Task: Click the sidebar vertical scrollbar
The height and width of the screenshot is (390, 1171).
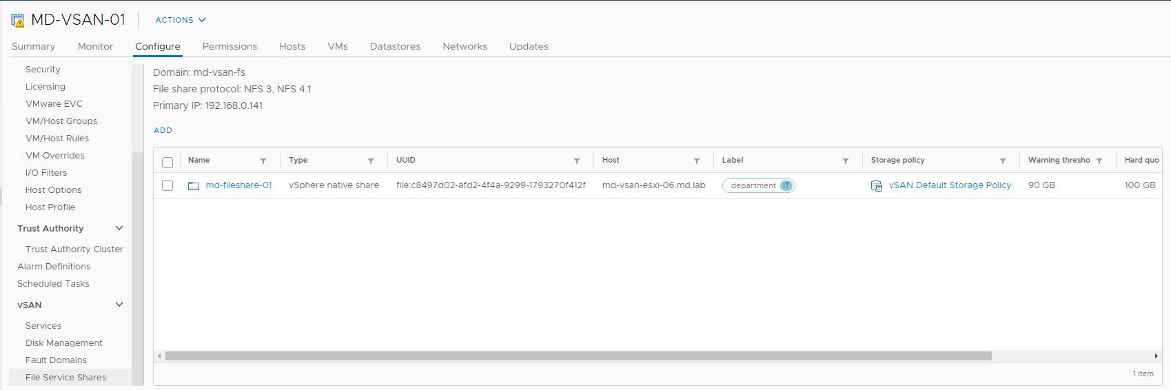Action: [137, 269]
